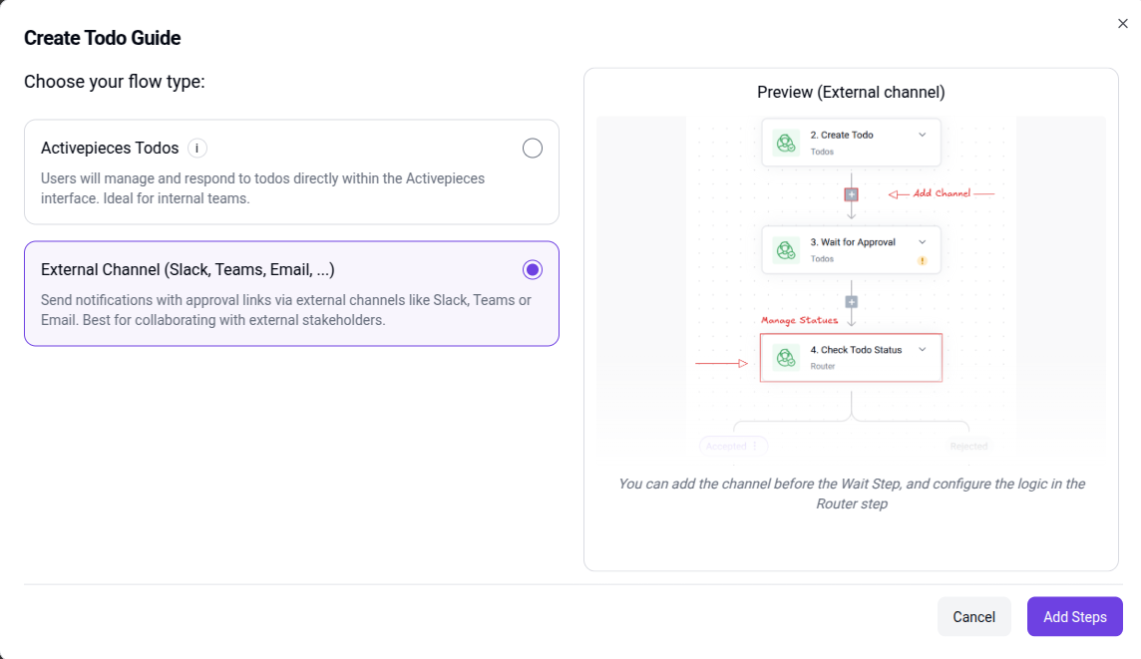Screen dimensions: 1141x659
Task: Click the "Send notifications with approval links" description
Action: [x=286, y=310]
